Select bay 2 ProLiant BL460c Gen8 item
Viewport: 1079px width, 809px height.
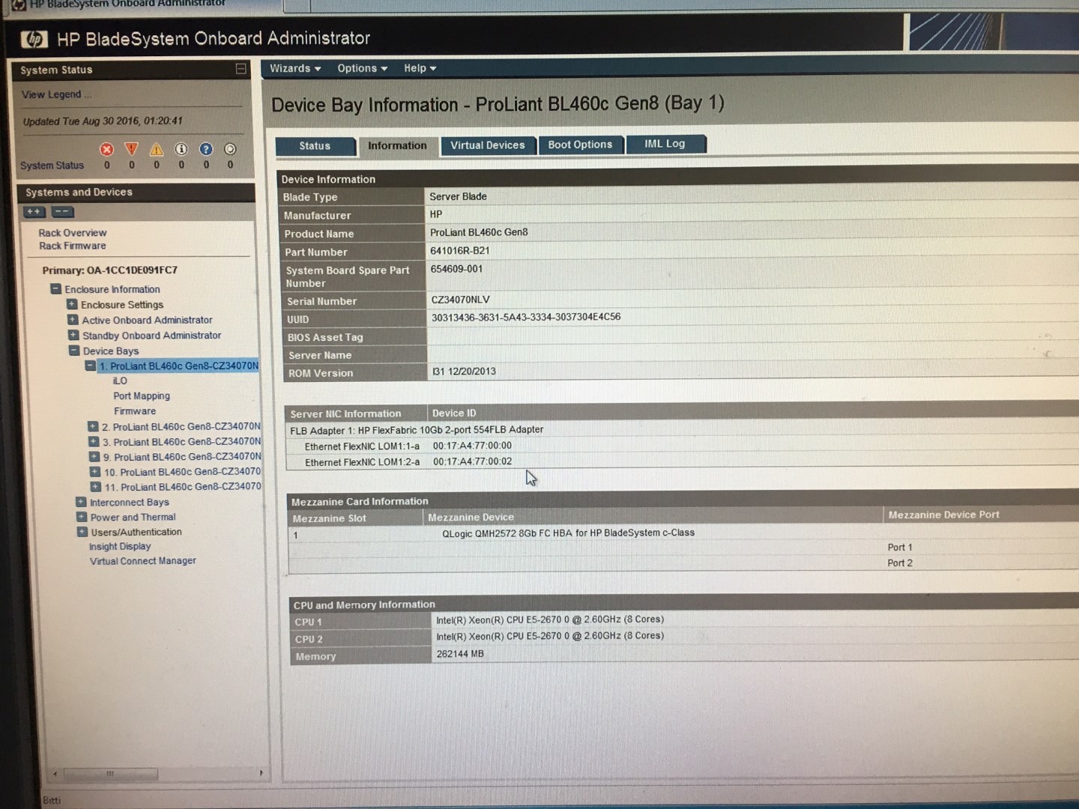pyautogui.click(x=181, y=427)
